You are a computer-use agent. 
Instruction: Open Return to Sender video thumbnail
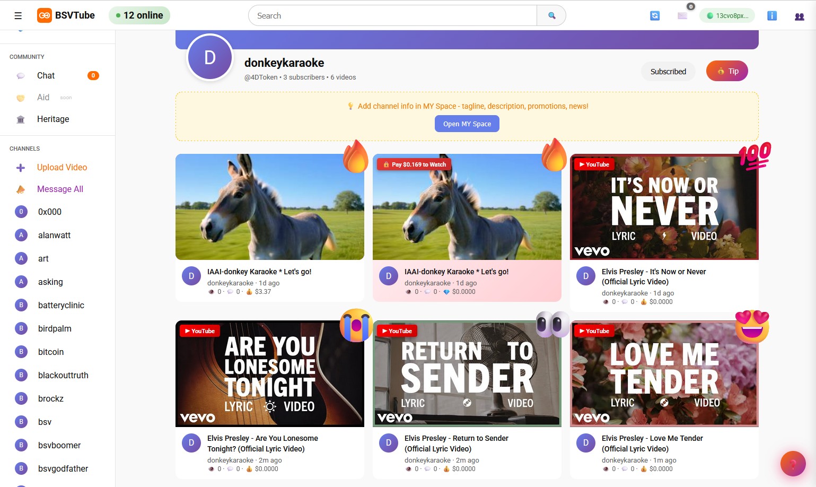467,373
